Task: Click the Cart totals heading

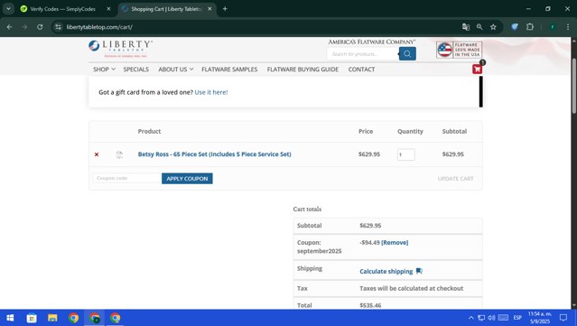Action: (x=307, y=209)
